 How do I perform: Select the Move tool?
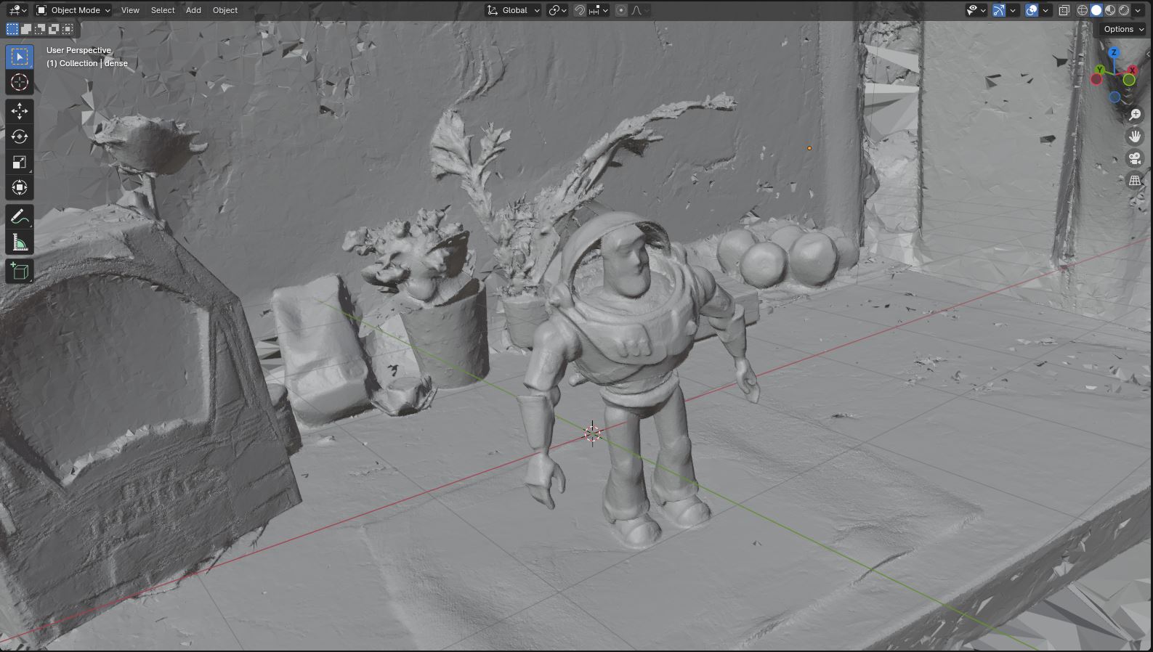20,111
